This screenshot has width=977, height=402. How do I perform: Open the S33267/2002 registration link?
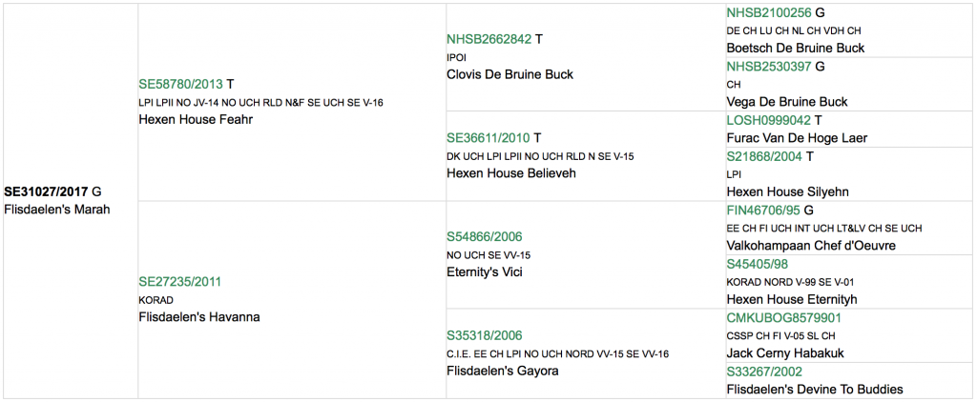point(764,372)
